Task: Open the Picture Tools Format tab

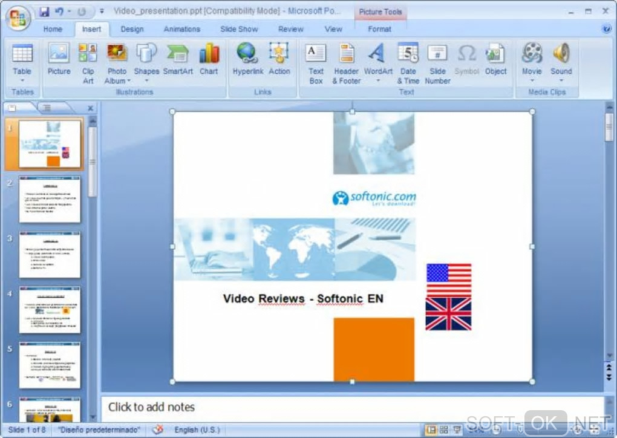Action: point(379,29)
